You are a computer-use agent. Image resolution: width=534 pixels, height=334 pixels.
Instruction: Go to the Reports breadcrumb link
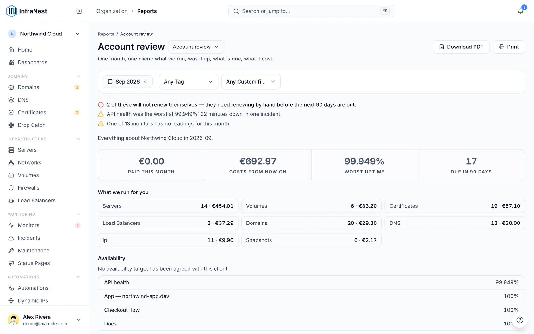point(106,34)
